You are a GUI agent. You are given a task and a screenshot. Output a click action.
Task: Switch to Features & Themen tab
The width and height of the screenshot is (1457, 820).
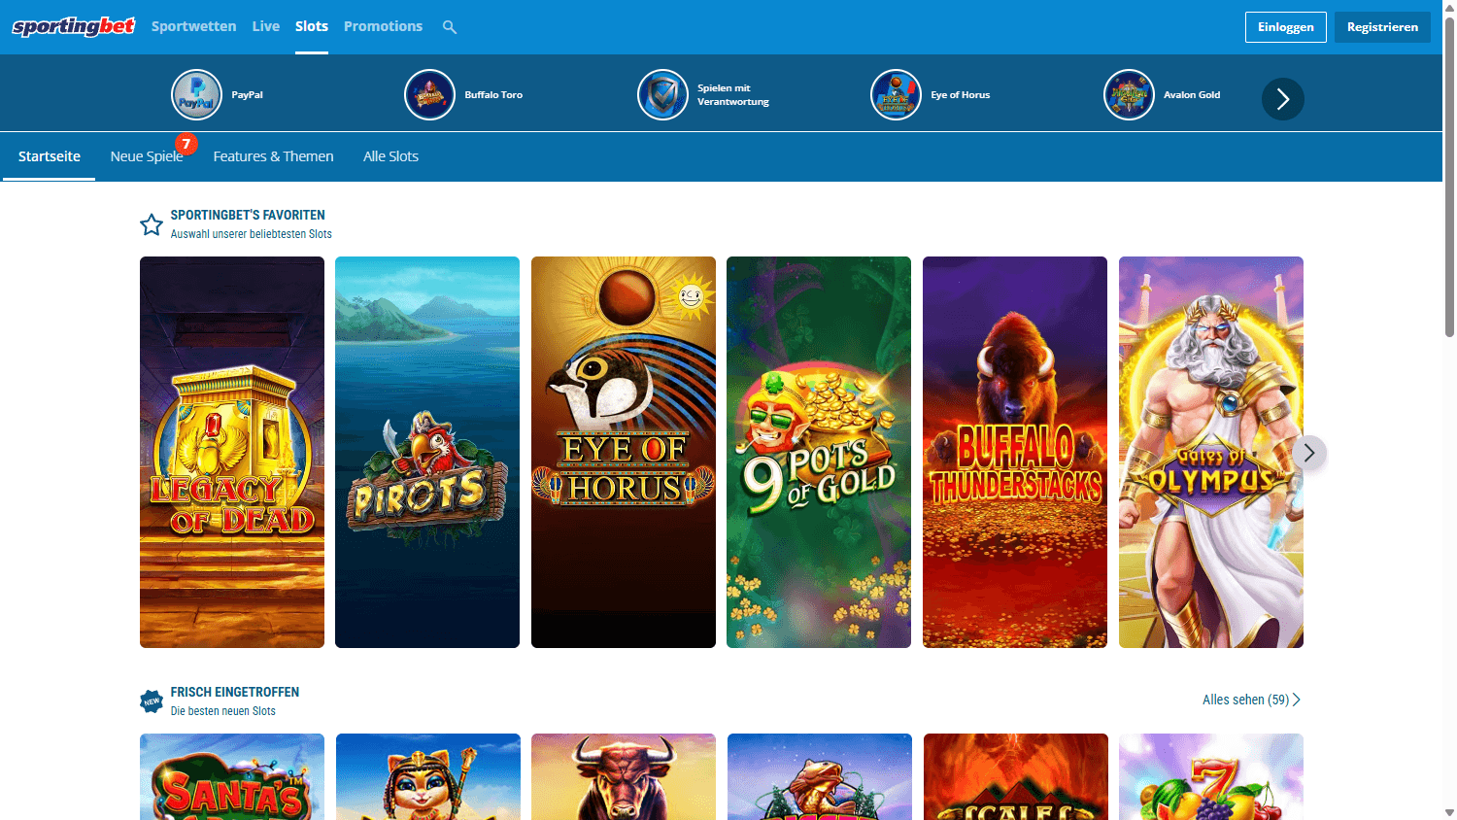(x=273, y=156)
